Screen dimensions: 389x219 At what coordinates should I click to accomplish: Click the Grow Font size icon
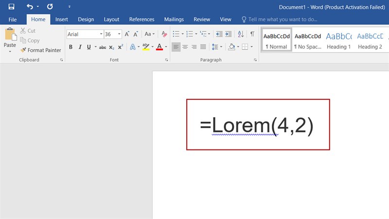pos(127,34)
